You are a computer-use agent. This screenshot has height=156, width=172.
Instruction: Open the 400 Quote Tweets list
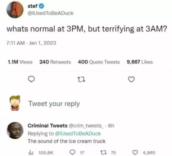pyautogui.click(x=99, y=62)
